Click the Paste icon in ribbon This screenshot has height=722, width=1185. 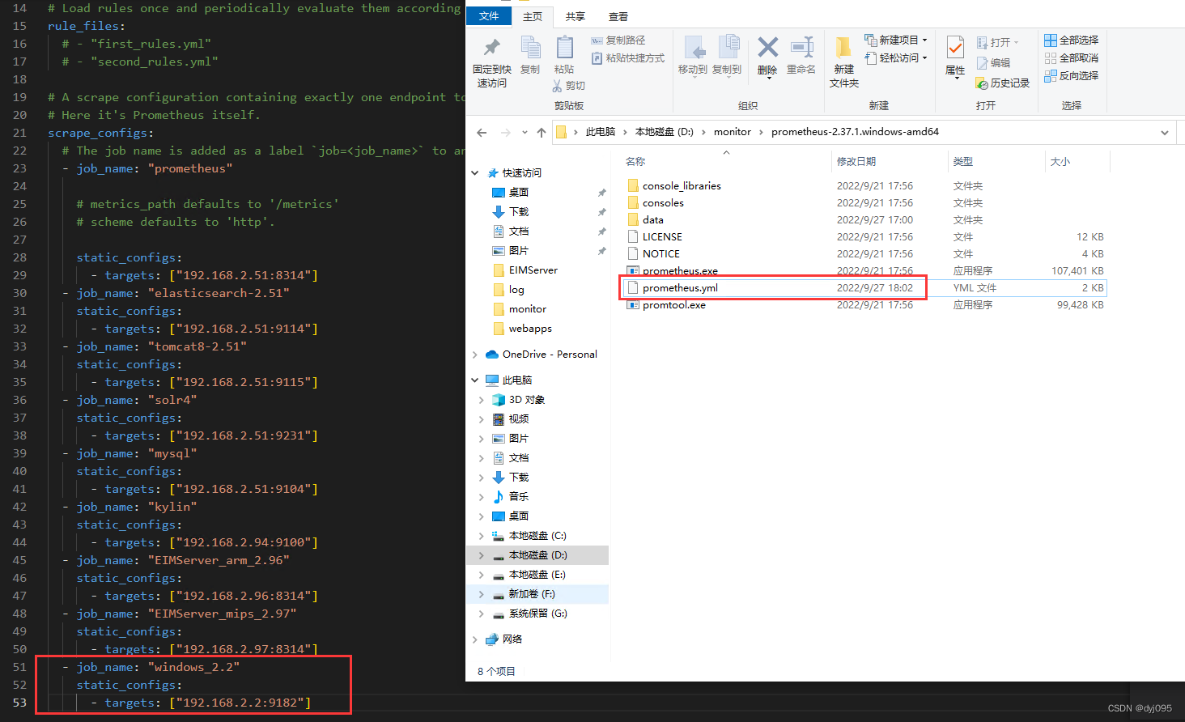(x=564, y=47)
